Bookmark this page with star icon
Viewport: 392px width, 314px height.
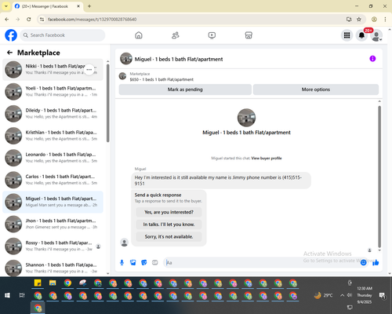[359, 19]
